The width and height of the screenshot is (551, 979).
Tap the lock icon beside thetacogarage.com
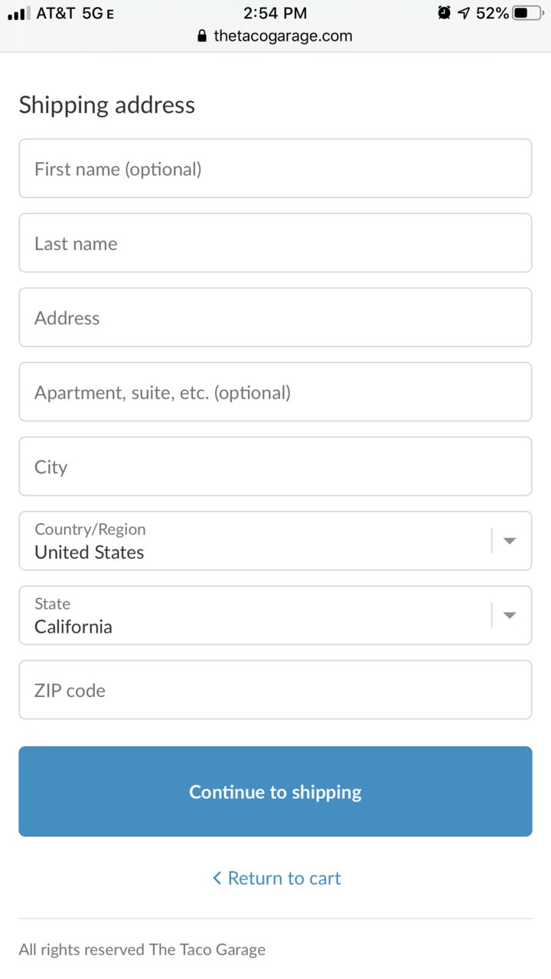coord(202,36)
